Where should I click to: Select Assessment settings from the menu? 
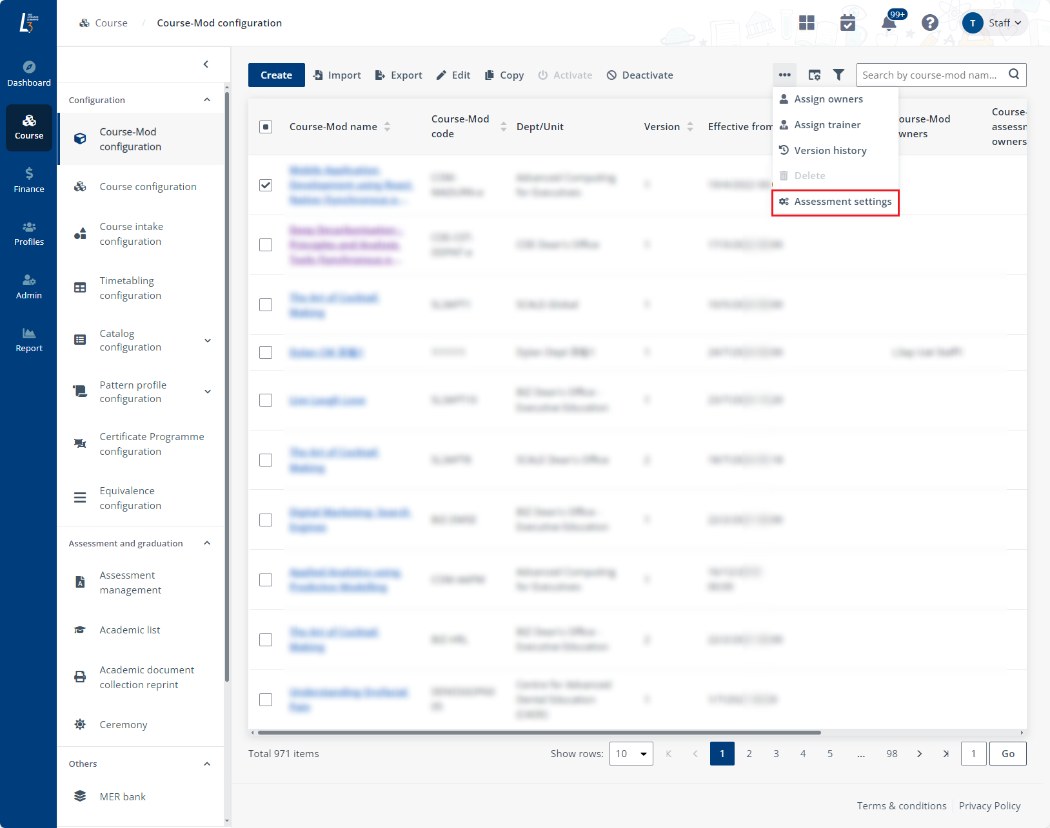[x=842, y=202]
